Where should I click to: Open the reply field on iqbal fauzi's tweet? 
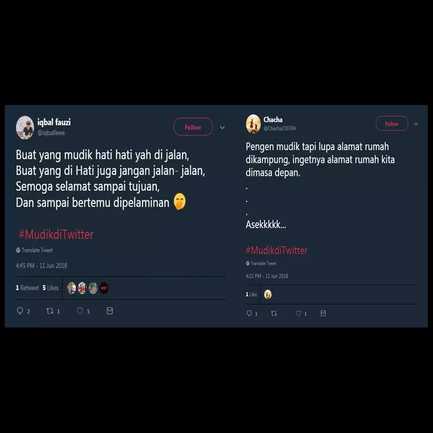click(20, 310)
